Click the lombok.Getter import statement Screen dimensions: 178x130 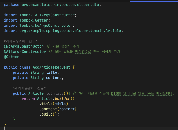coord(27,20)
